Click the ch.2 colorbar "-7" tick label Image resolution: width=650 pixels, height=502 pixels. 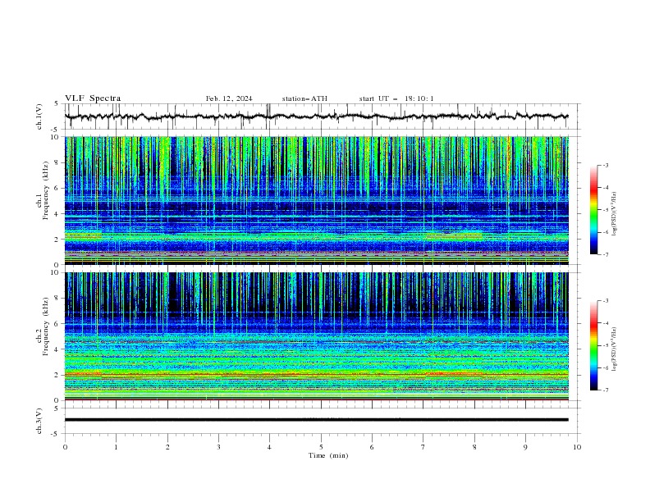pyautogui.click(x=606, y=390)
